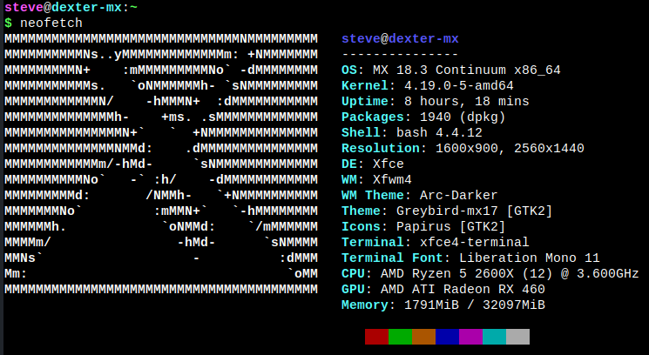
Task: Click the orange-brown color block
Action: 424,337
